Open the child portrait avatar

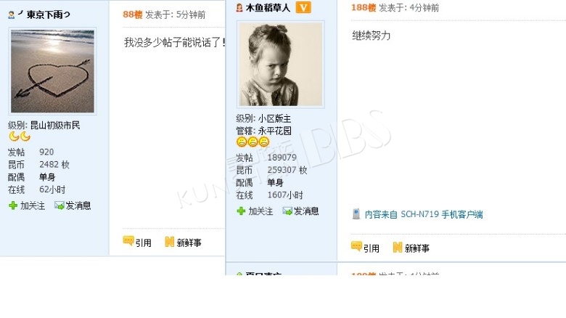[281, 65]
